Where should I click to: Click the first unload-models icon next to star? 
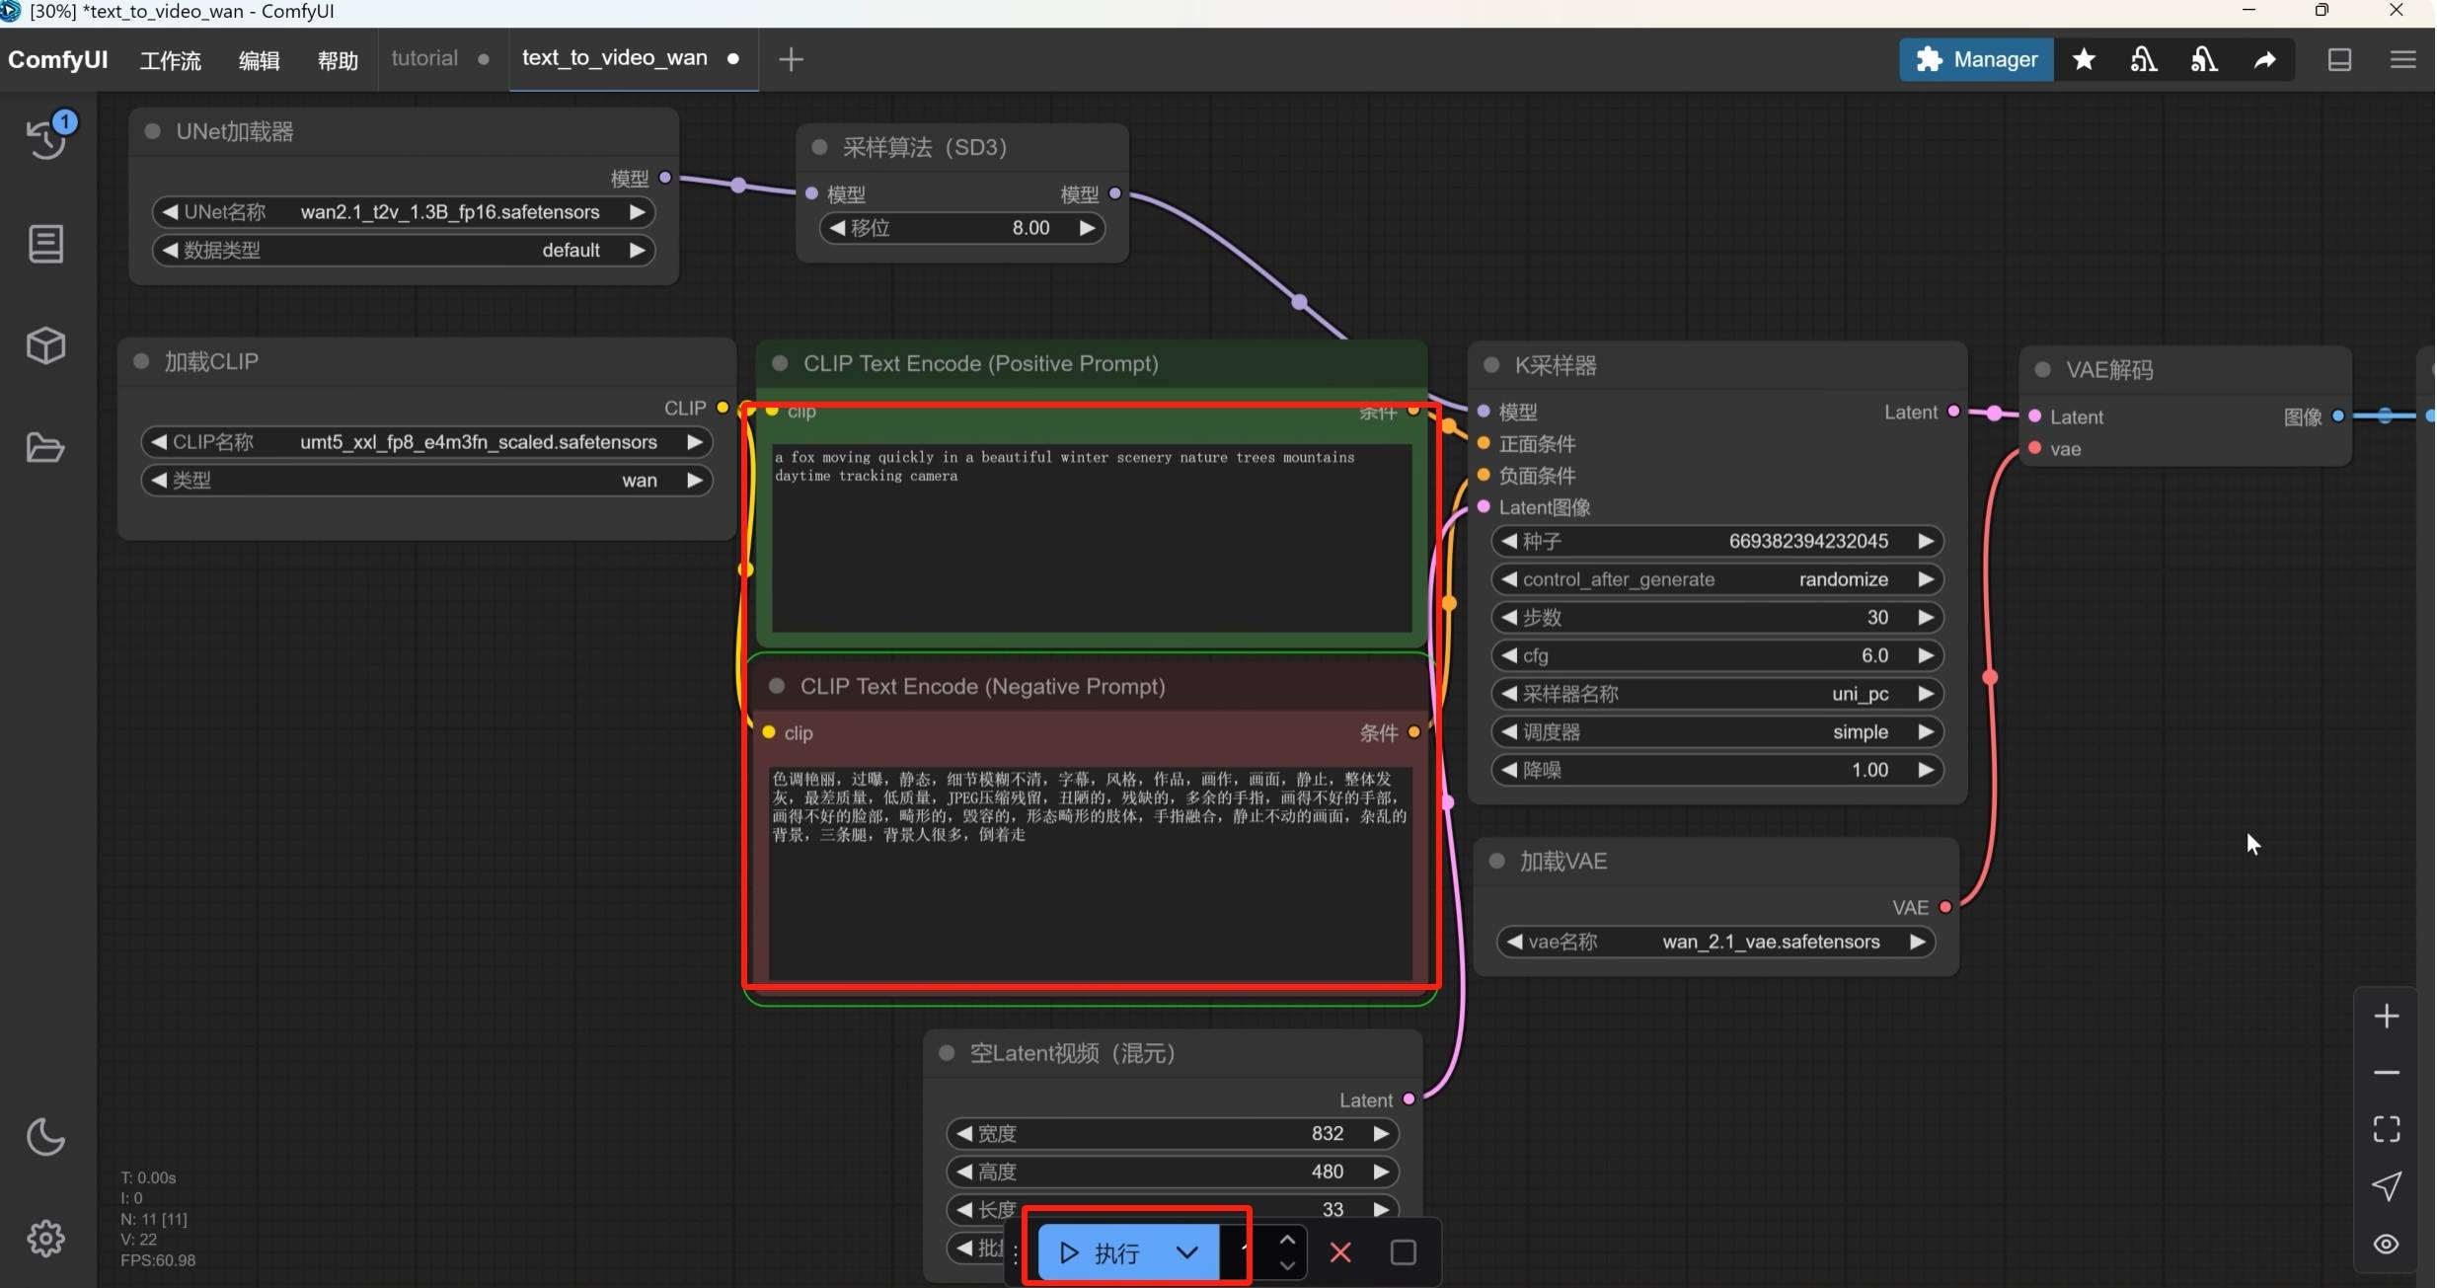[x=2144, y=59]
